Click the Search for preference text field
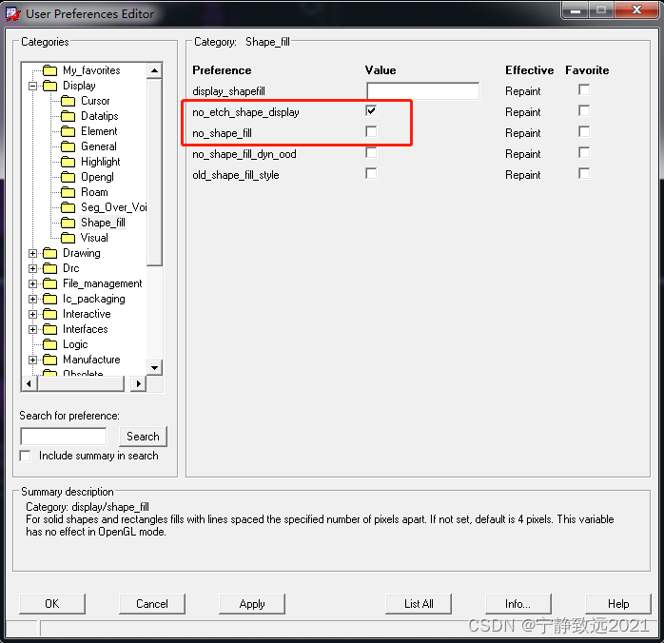The image size is (664, 643). tap(64, 437)
